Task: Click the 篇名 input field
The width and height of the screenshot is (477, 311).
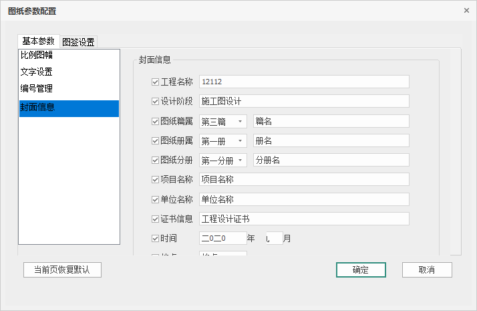Action: click(x=331, y=122)
